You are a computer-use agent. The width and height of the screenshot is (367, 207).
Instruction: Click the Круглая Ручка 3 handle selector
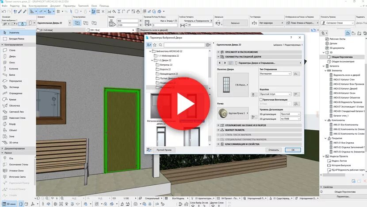point(233,113)
